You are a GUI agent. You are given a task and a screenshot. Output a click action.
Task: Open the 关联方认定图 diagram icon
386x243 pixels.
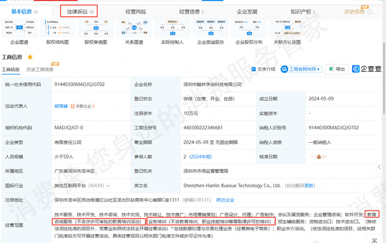pyautogui.click(x=287, y=28)
